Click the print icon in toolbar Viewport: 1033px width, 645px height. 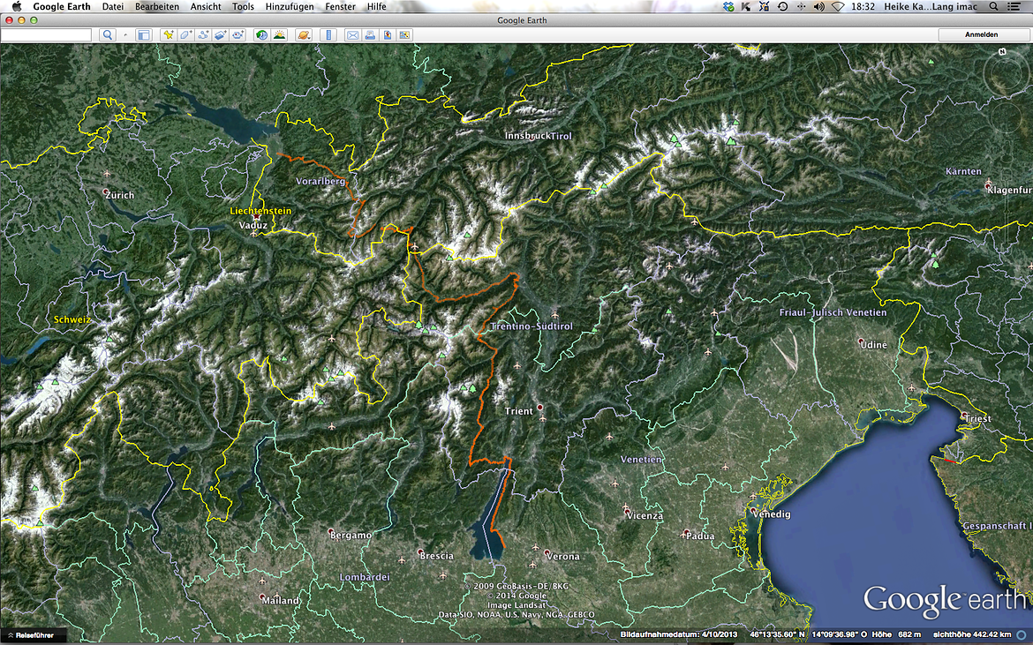point(370,35)
